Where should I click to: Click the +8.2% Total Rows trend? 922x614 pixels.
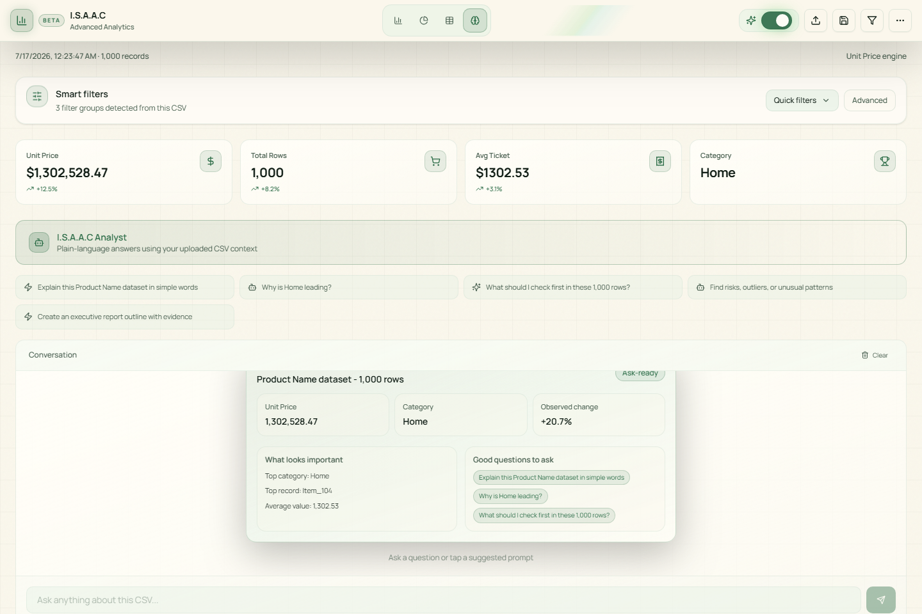[x=265, y=189]
